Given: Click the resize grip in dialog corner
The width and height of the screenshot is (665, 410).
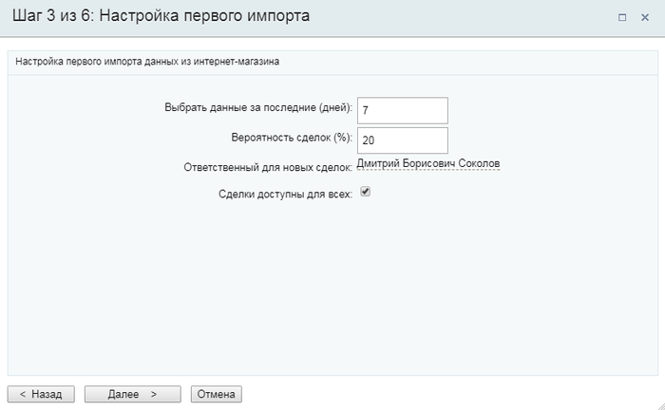Looking at the screenshot, I should [x=660, y=405].
